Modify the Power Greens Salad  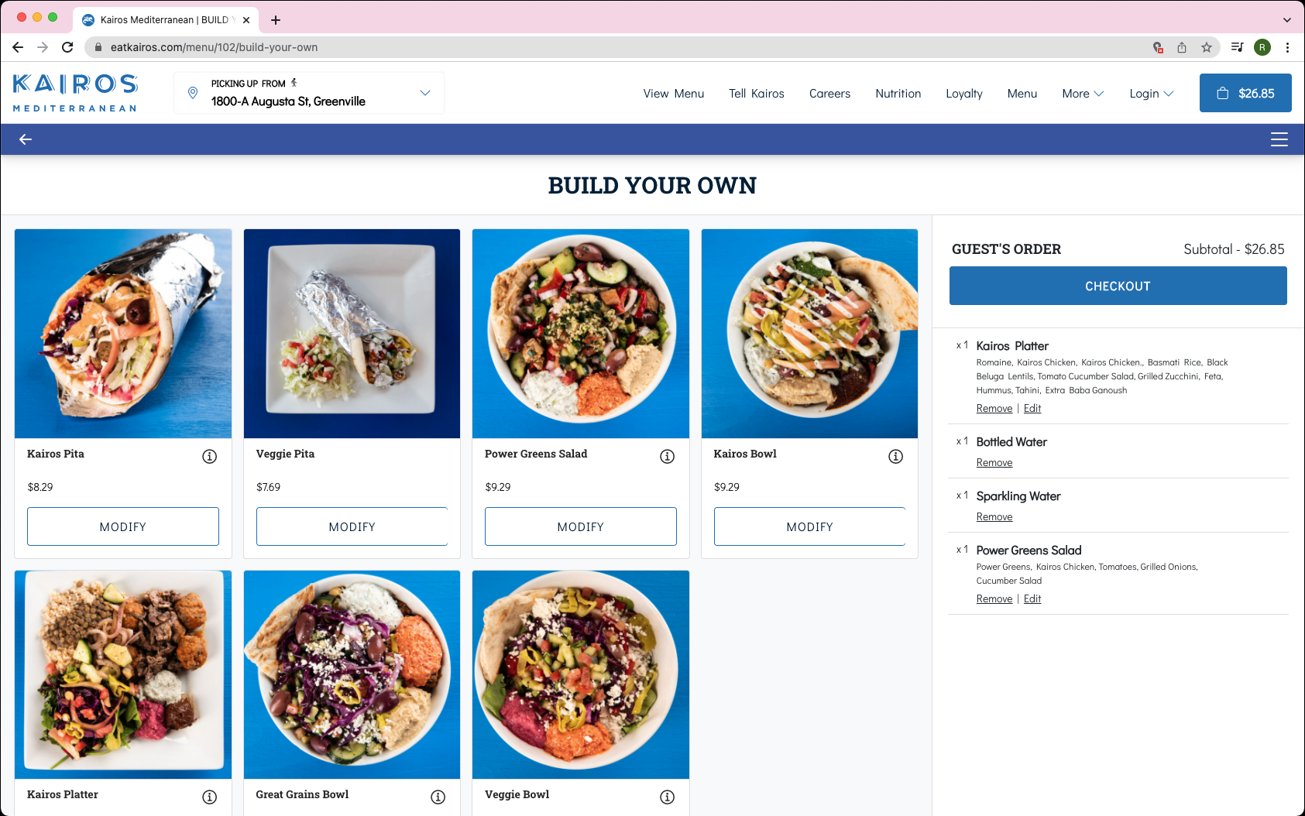[x=581, y=526]
